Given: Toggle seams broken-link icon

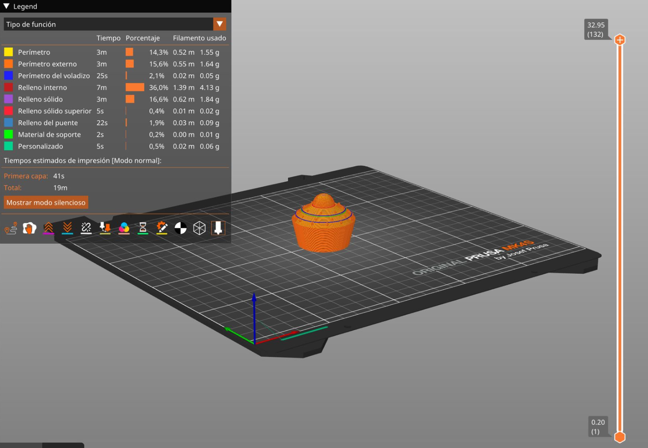Looking at the screenshot, I should click(x=86, y=228).
